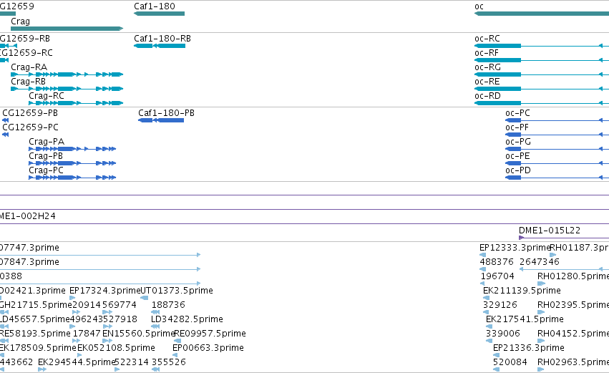Click the Crag-PC protein glyph
The image size is (609, 373).
(72, 178)
